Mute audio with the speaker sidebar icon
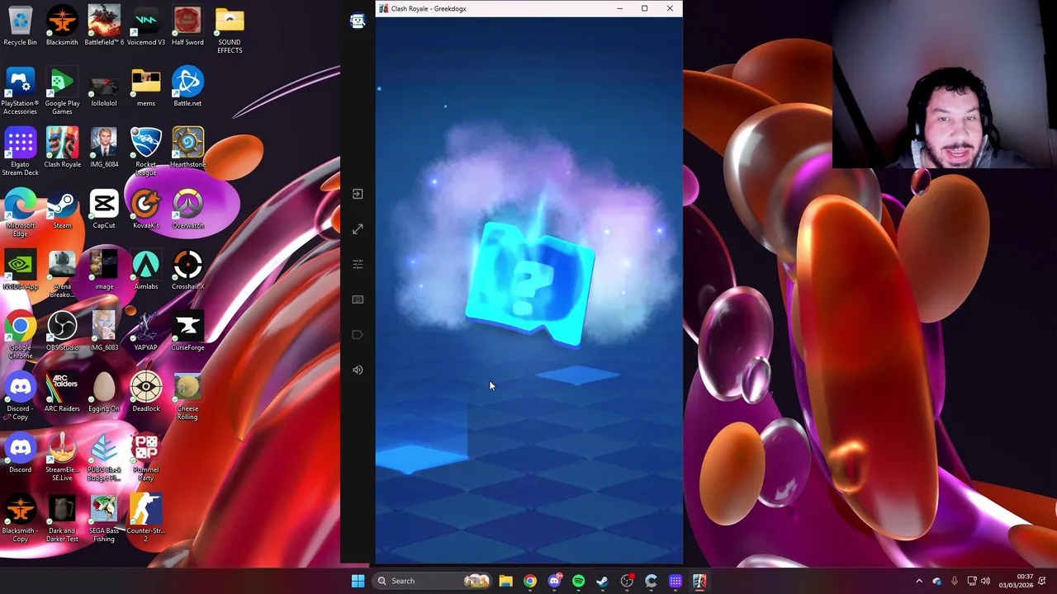This screenshot has height=594, width=1057. point(358,370)
